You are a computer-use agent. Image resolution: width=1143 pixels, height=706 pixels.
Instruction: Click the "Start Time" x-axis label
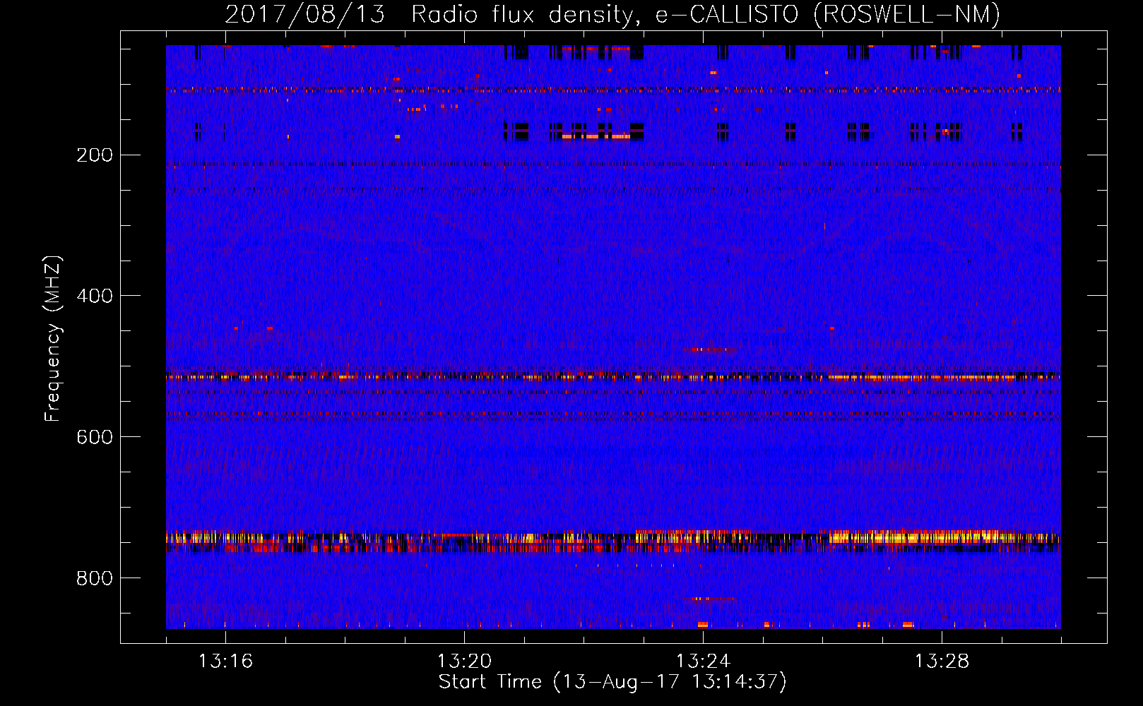coord(612,682)
